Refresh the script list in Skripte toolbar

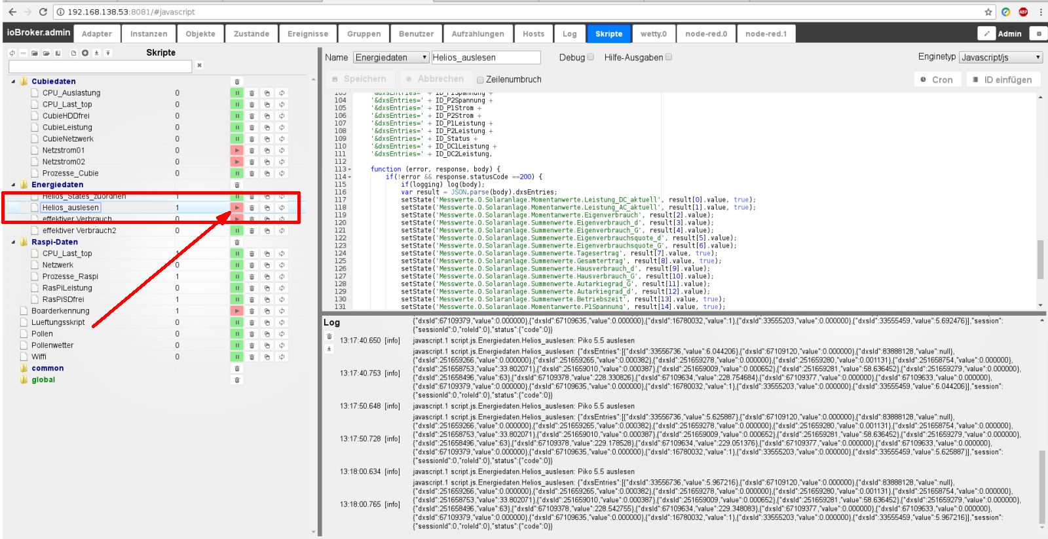pos(12,53)
